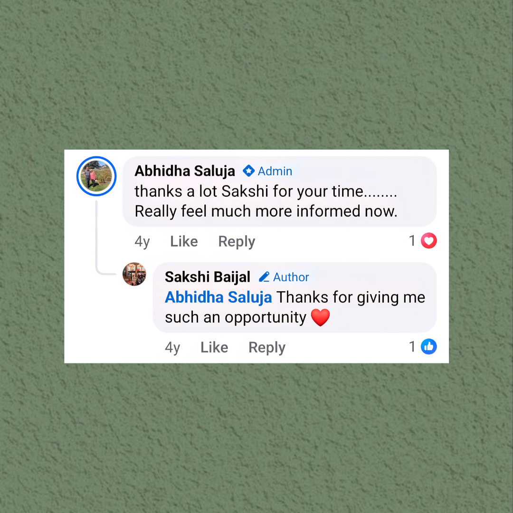513x513 pixels.
Task: Open Sakshi Baijal's profile picture
Action: [x=134, y=274]
